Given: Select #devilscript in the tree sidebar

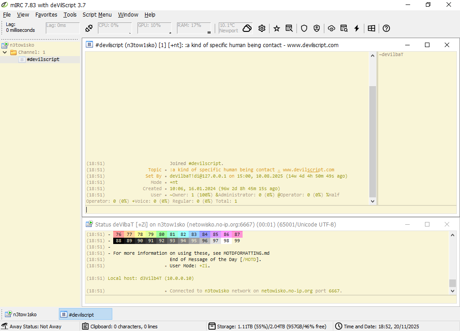Looking at the screenshot, I should [43, 60].
